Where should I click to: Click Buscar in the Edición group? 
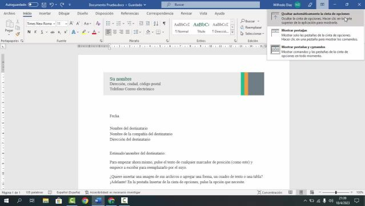(250, 21)
